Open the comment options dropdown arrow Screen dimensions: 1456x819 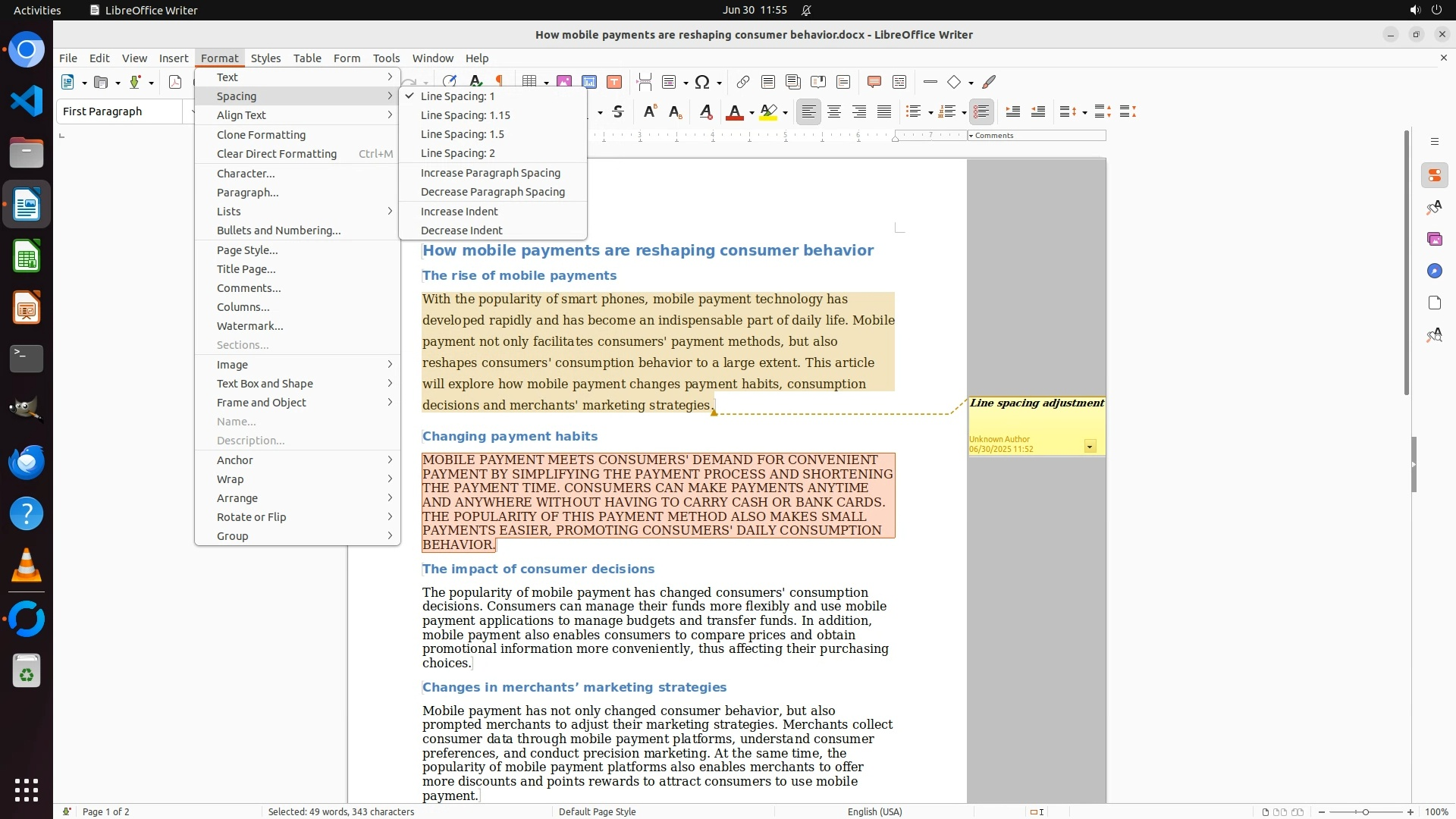1090,447
